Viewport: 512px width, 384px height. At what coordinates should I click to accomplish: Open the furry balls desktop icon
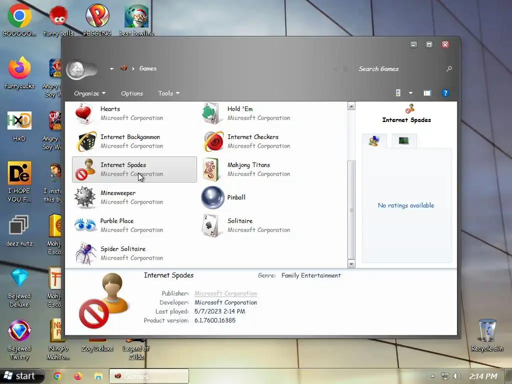(x=58, y=15)
